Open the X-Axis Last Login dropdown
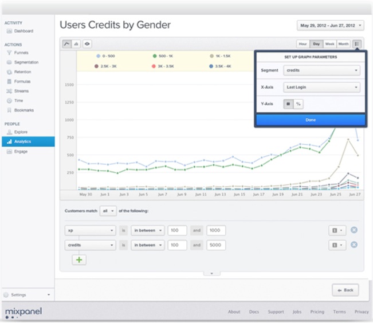This screenshot has height=323, width=373. click(321, 87)
